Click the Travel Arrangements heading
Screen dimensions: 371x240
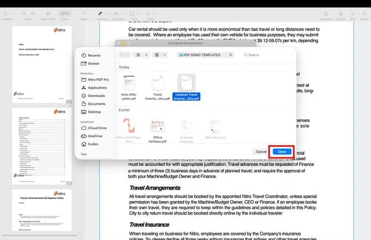click(x=155, y=188)
